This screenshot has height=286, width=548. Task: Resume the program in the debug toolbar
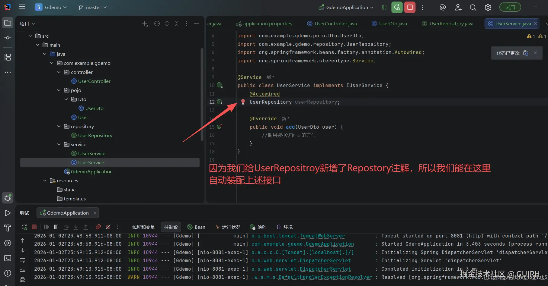[46, 227]
